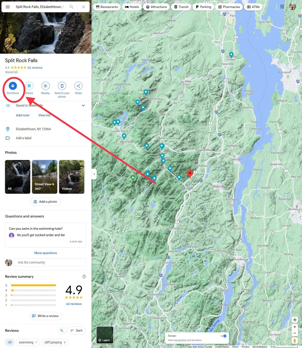302x348 pixels.
Task: Clear the search with the X icon
Action: coord(83,7)
